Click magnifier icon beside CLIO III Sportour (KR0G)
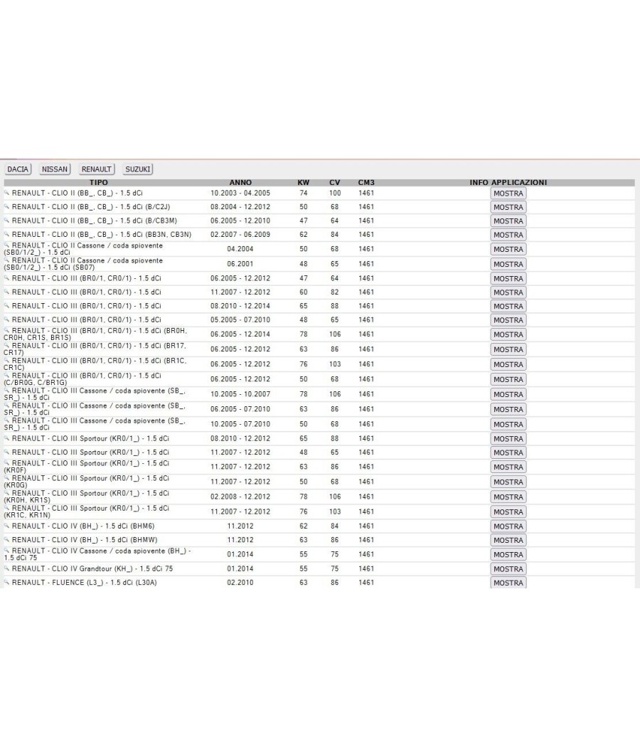The image size is (640, 747). [6, 478]
